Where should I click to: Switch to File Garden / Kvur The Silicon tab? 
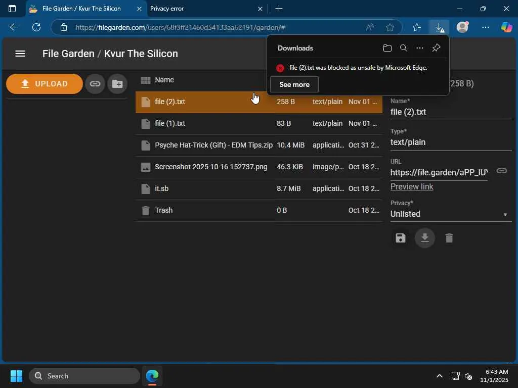[81, 9]
